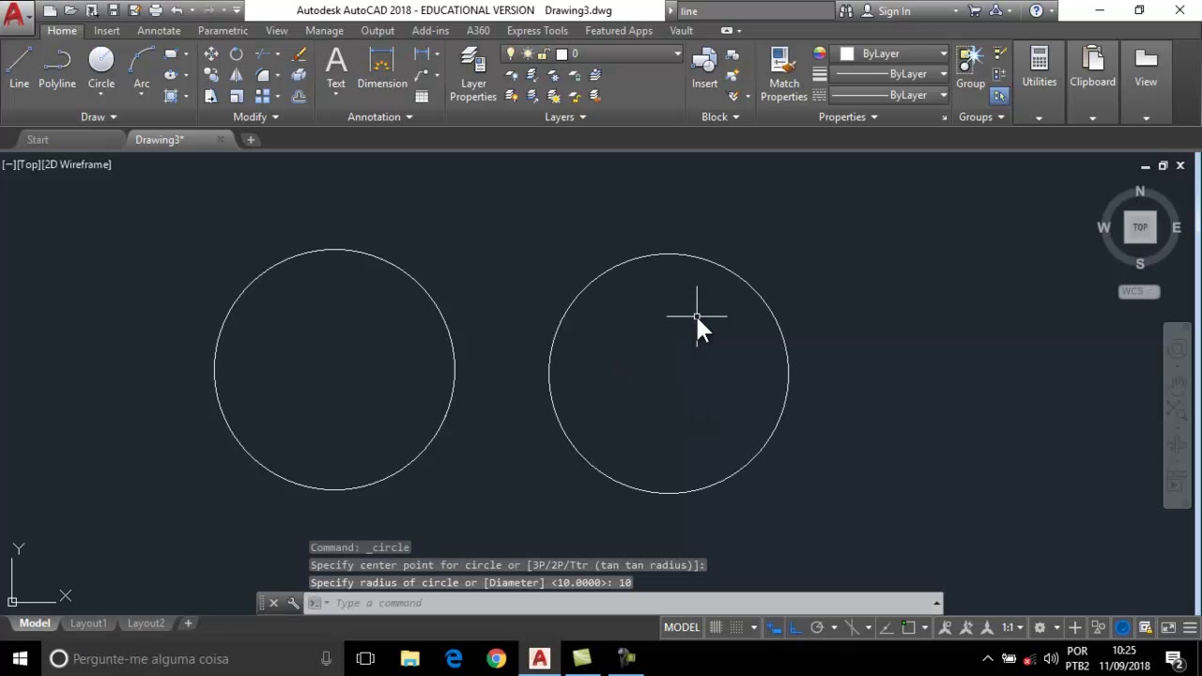Switch to the Manage tab
The height and width of the screenshot is (676, 1202).
324,31
